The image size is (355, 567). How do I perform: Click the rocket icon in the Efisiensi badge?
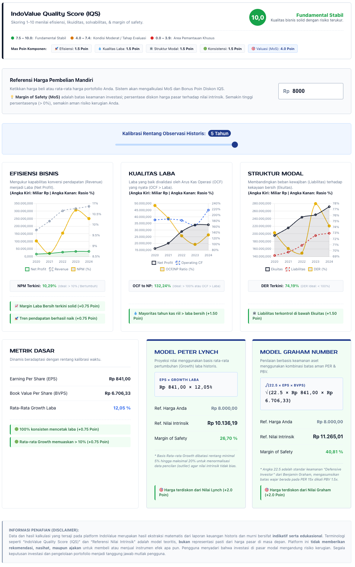[x=56, y=49]
